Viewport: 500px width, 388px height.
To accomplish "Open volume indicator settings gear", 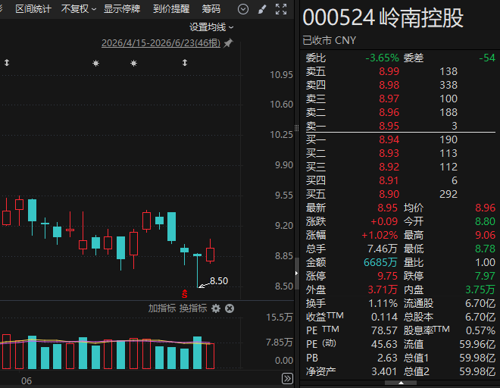I will pyautogui.click(x=216, y=308).
